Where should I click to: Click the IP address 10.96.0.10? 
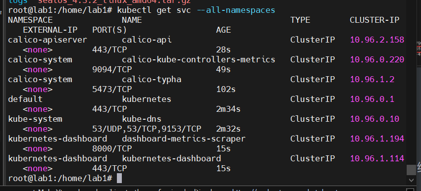pyautogui.click(x=375, y=119)
